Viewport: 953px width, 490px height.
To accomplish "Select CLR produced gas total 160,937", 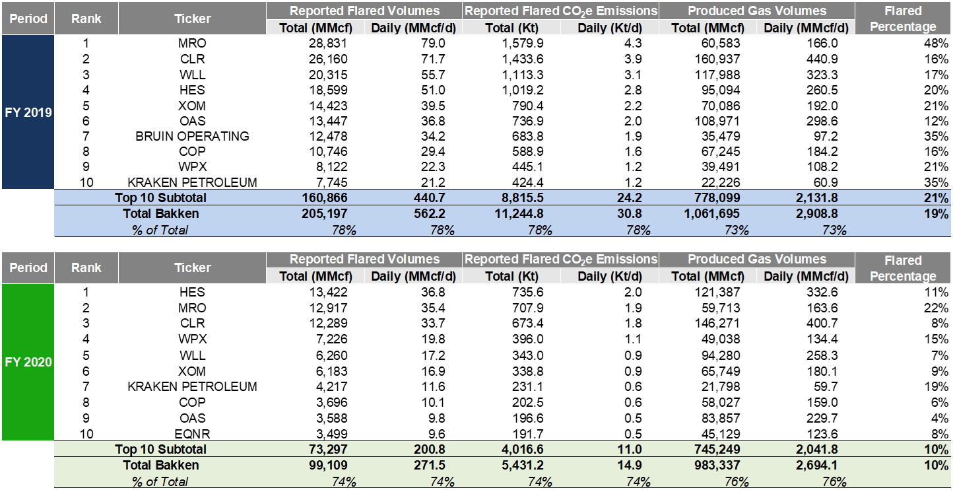I will (719, 58).
